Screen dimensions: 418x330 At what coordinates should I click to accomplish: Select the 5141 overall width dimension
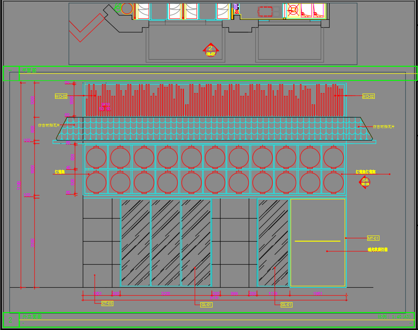point(214,298)
